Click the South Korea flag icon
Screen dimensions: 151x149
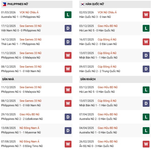tap(83, 4)
